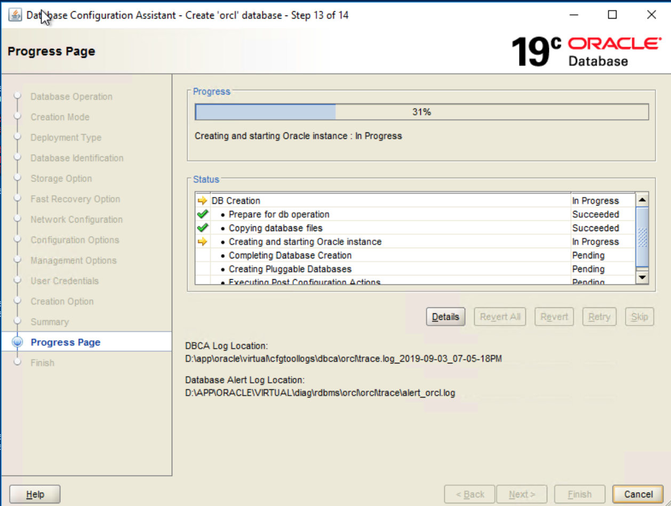Select the Creating and starting Oracle instance row

tap(416, 242)
